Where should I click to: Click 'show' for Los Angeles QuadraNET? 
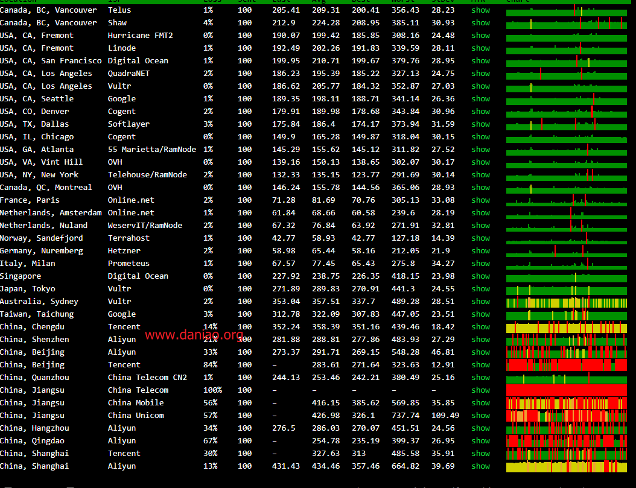point(481,74)
